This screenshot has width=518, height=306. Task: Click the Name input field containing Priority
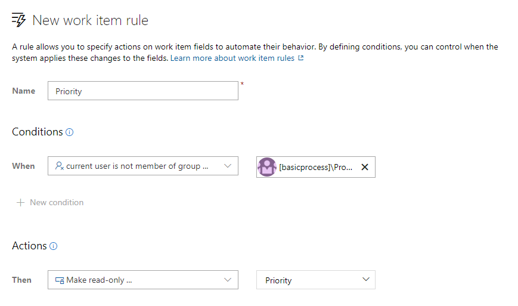click(x=142, y=91)
